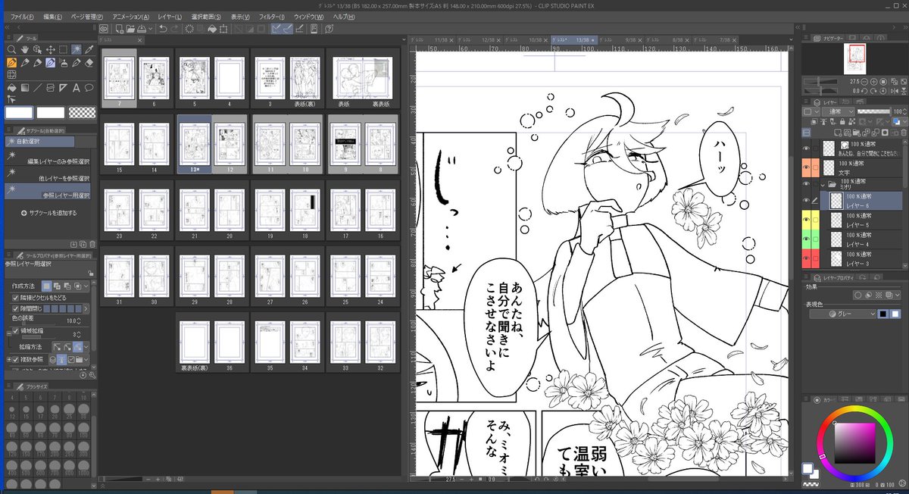Open the save icon dropdown arrow in toolbar
Screen dimensions: 909x494
151,29
